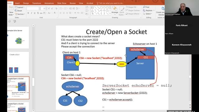Toggle Strikethrough formatting
Image resolution: width=199 pixels, height=112 pixels.
click(x=41, y=13)
